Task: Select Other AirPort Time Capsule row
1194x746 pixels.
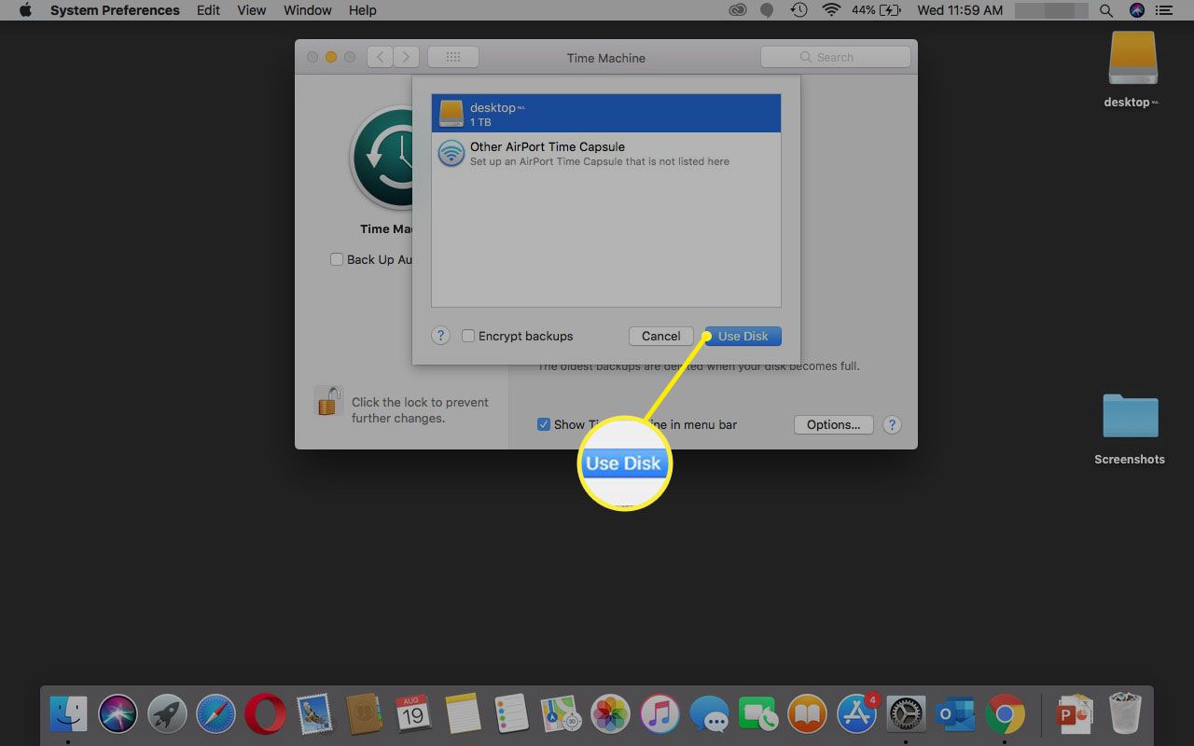Action: click(x=605, y=153)
